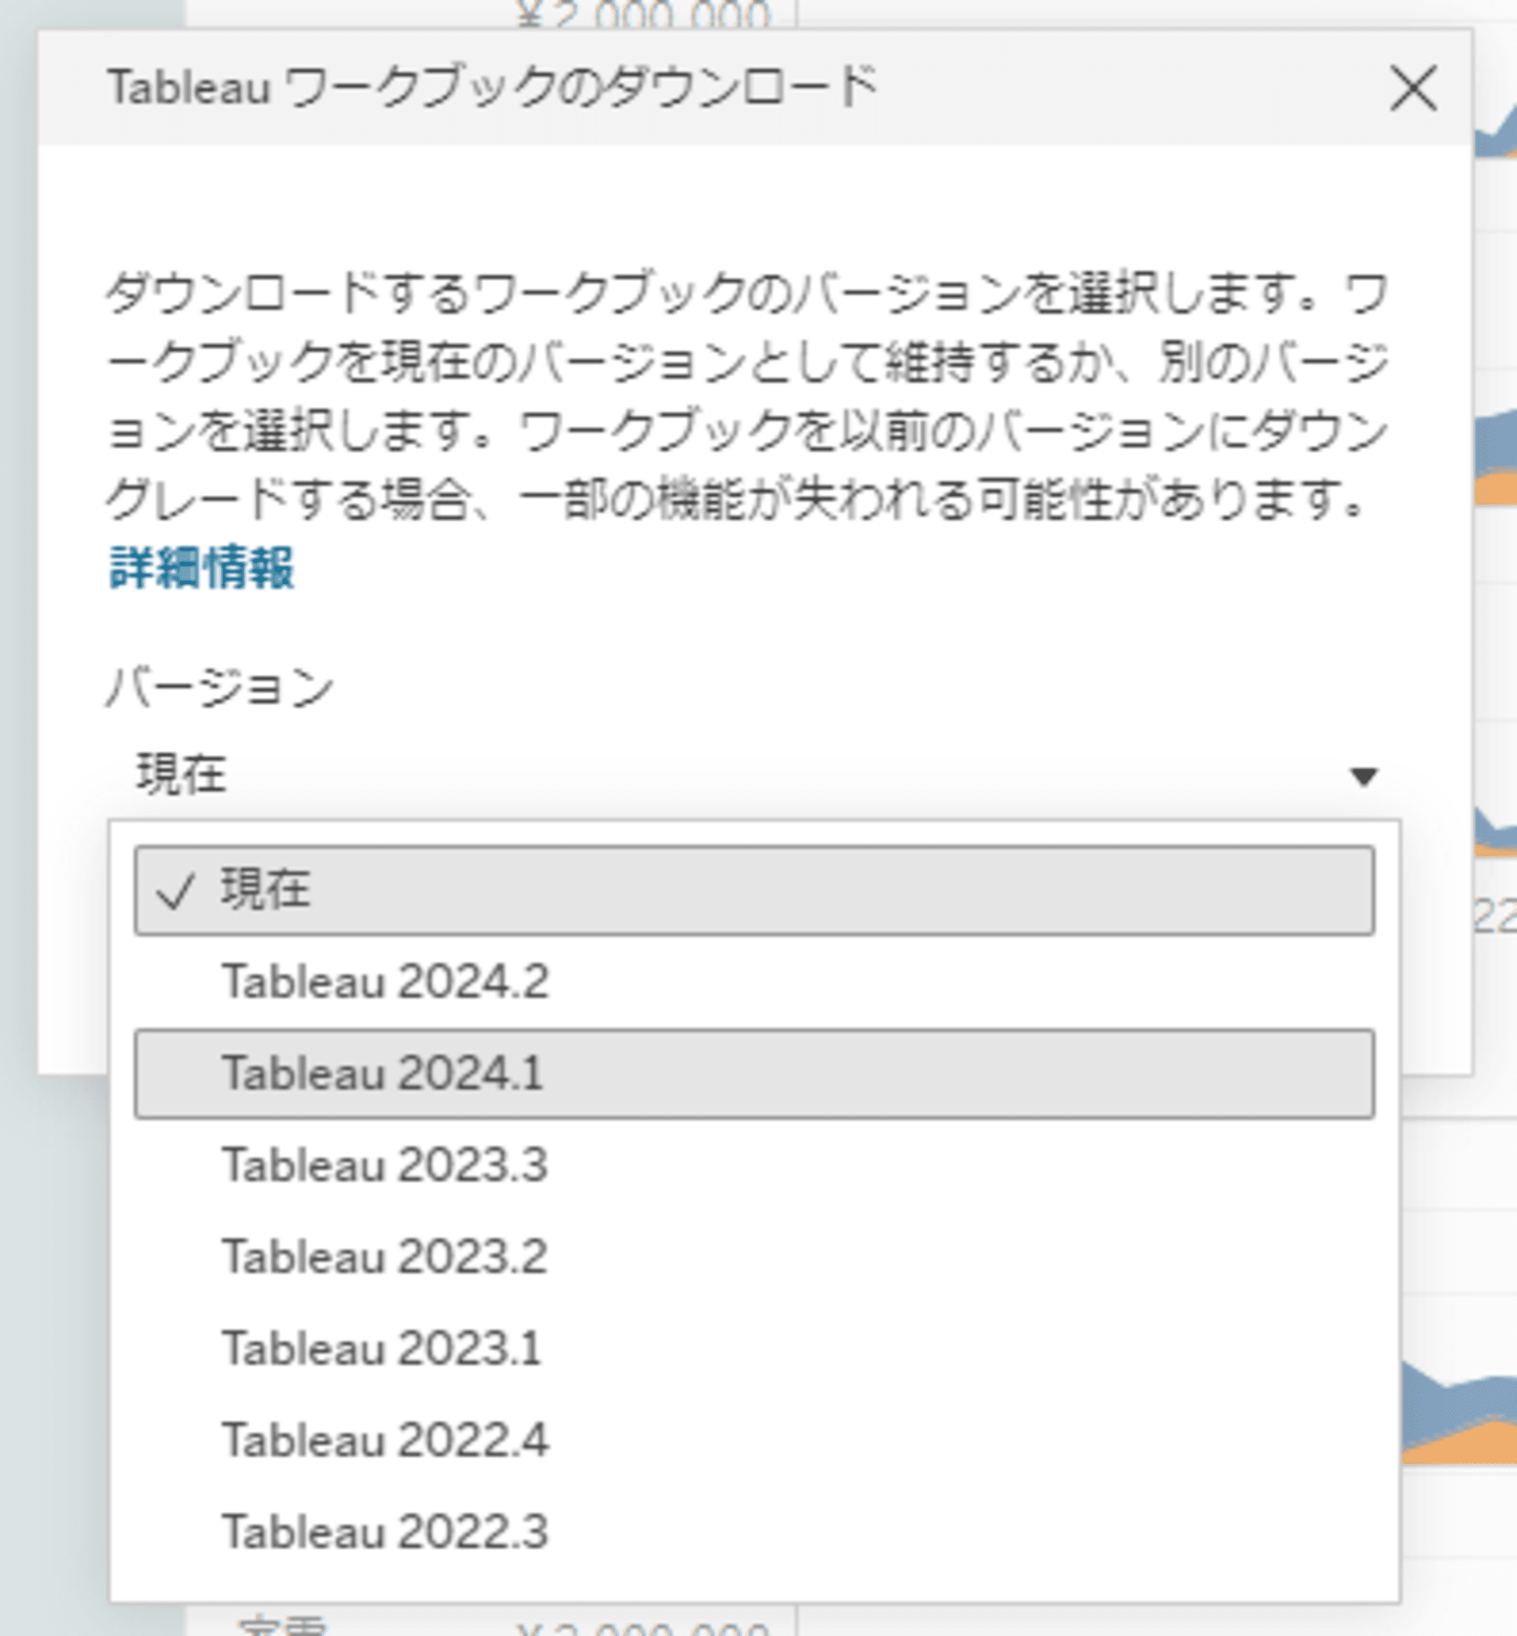Choose Tableau 2022.3 from version list
This screenshot has height=1636, width=1517.
(x=754, y=1532)
